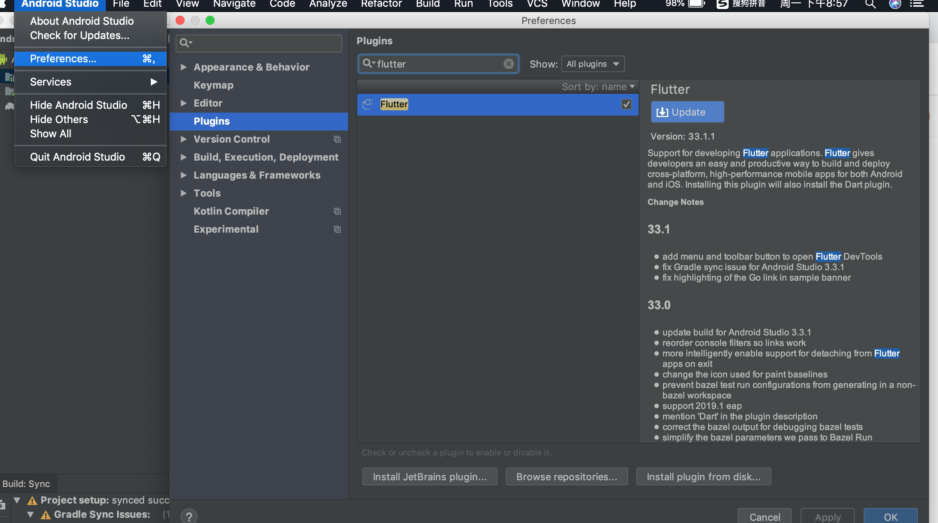Select Keymap in settings tree
Viewport: 938px width, 523px height.
click(213, 85)
